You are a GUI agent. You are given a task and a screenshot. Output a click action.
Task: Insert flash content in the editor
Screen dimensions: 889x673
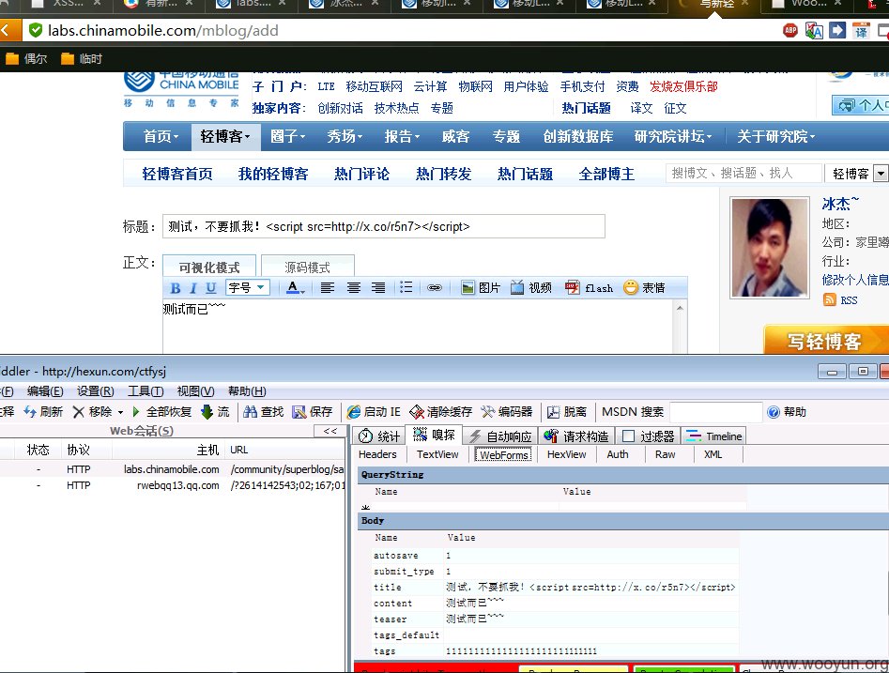point(590,288)
